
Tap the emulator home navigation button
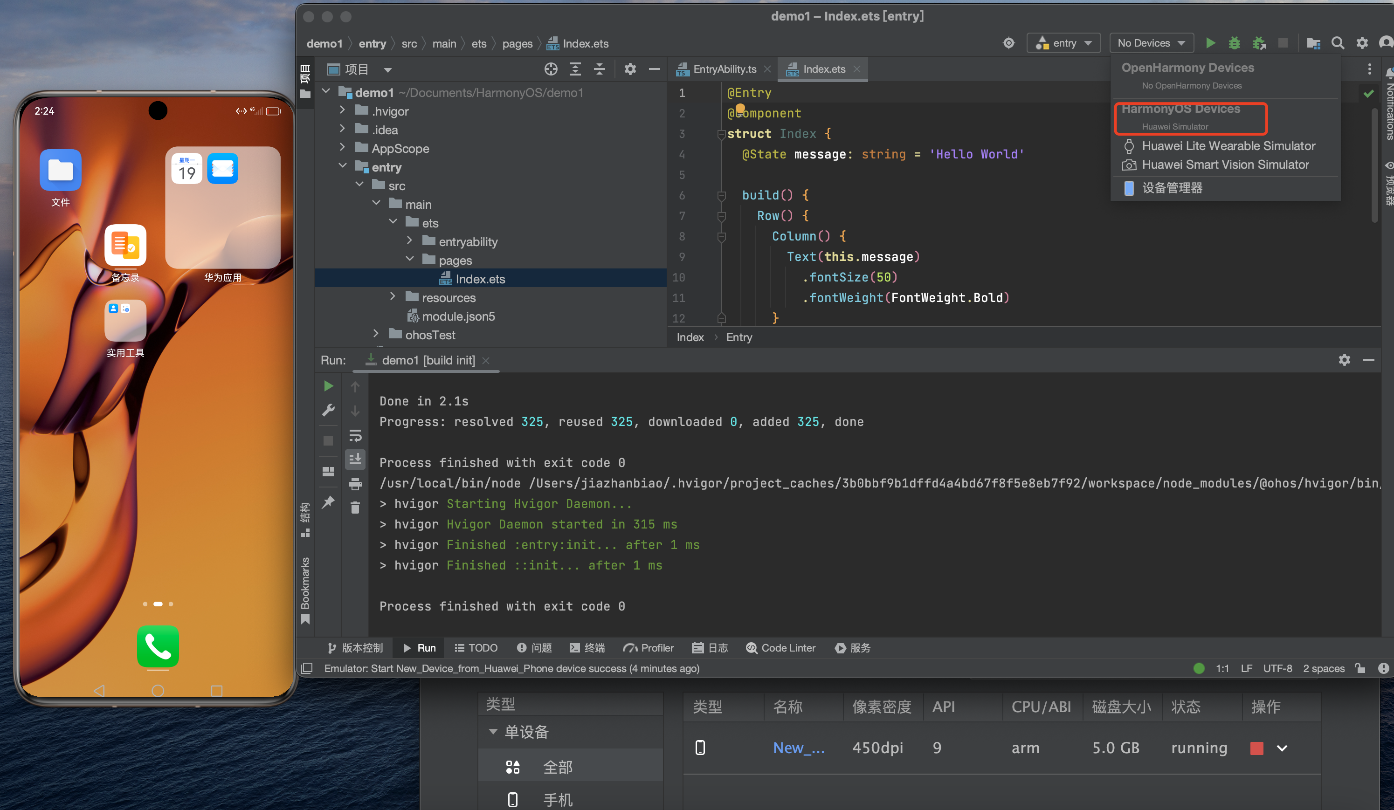pos(158,691)
